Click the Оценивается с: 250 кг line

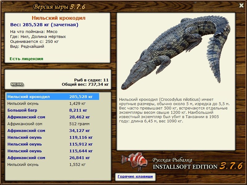coord(34,42)
